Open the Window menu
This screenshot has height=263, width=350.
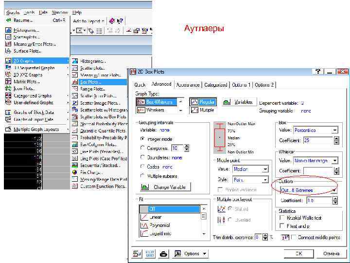point(60,13)
